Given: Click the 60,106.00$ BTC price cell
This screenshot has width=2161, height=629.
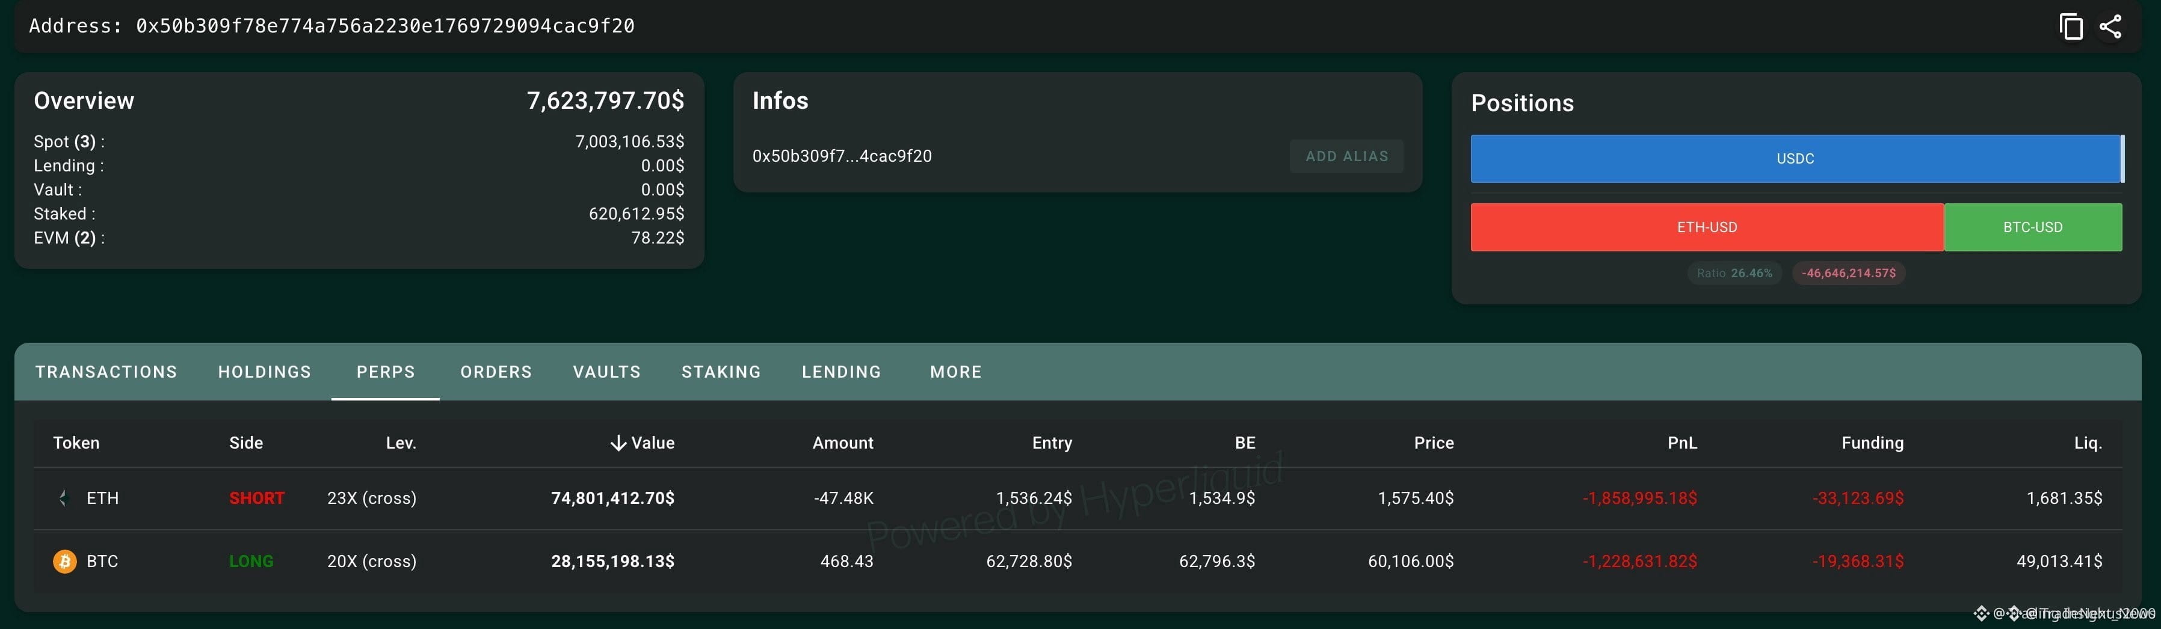Looking at the screenshot, I should click(x=1410, y=561).
